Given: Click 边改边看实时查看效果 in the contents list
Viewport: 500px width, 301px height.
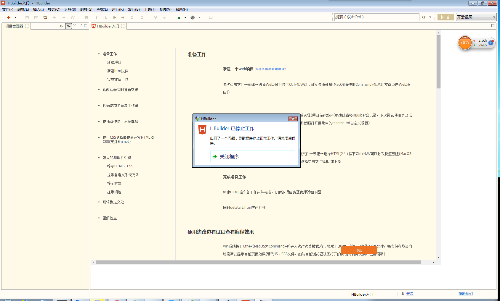Looking at the screenshot, I should click(x=120, y=90).
